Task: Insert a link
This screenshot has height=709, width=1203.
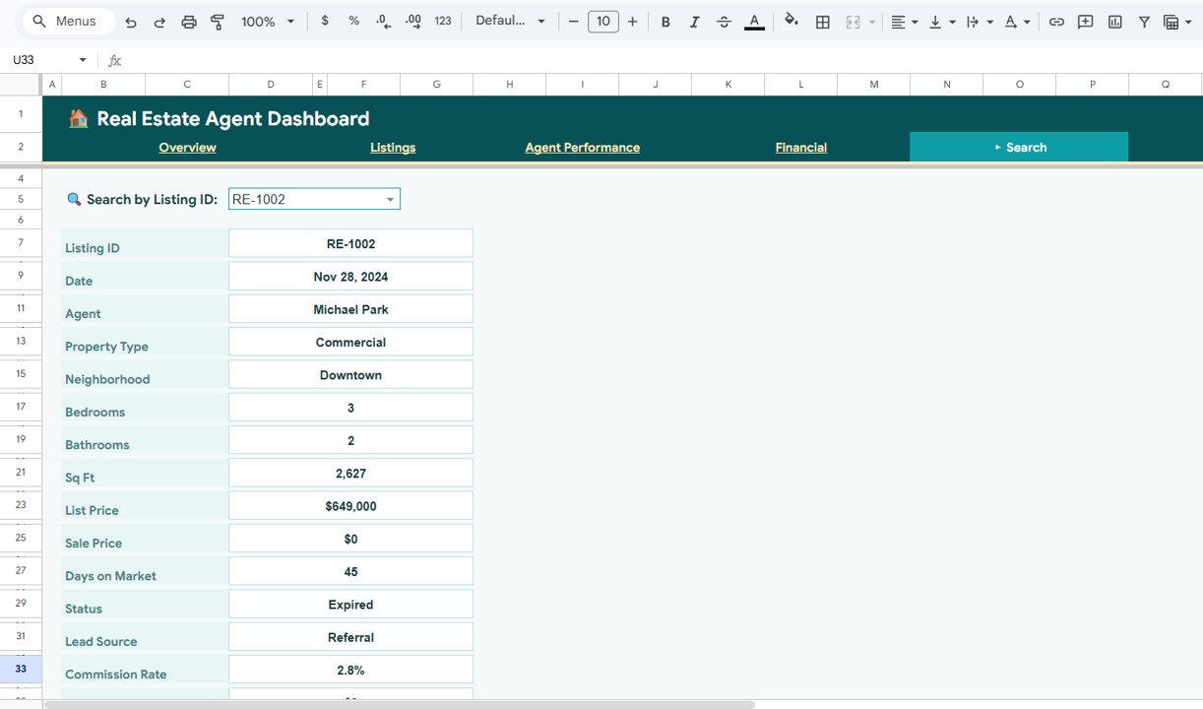Action: click(x=1055, y=21)
